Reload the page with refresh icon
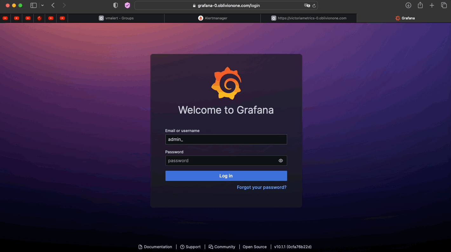 point(314,5)
